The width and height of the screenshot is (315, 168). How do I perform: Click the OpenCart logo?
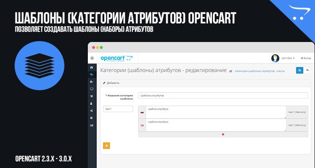(x=117, y=58)
